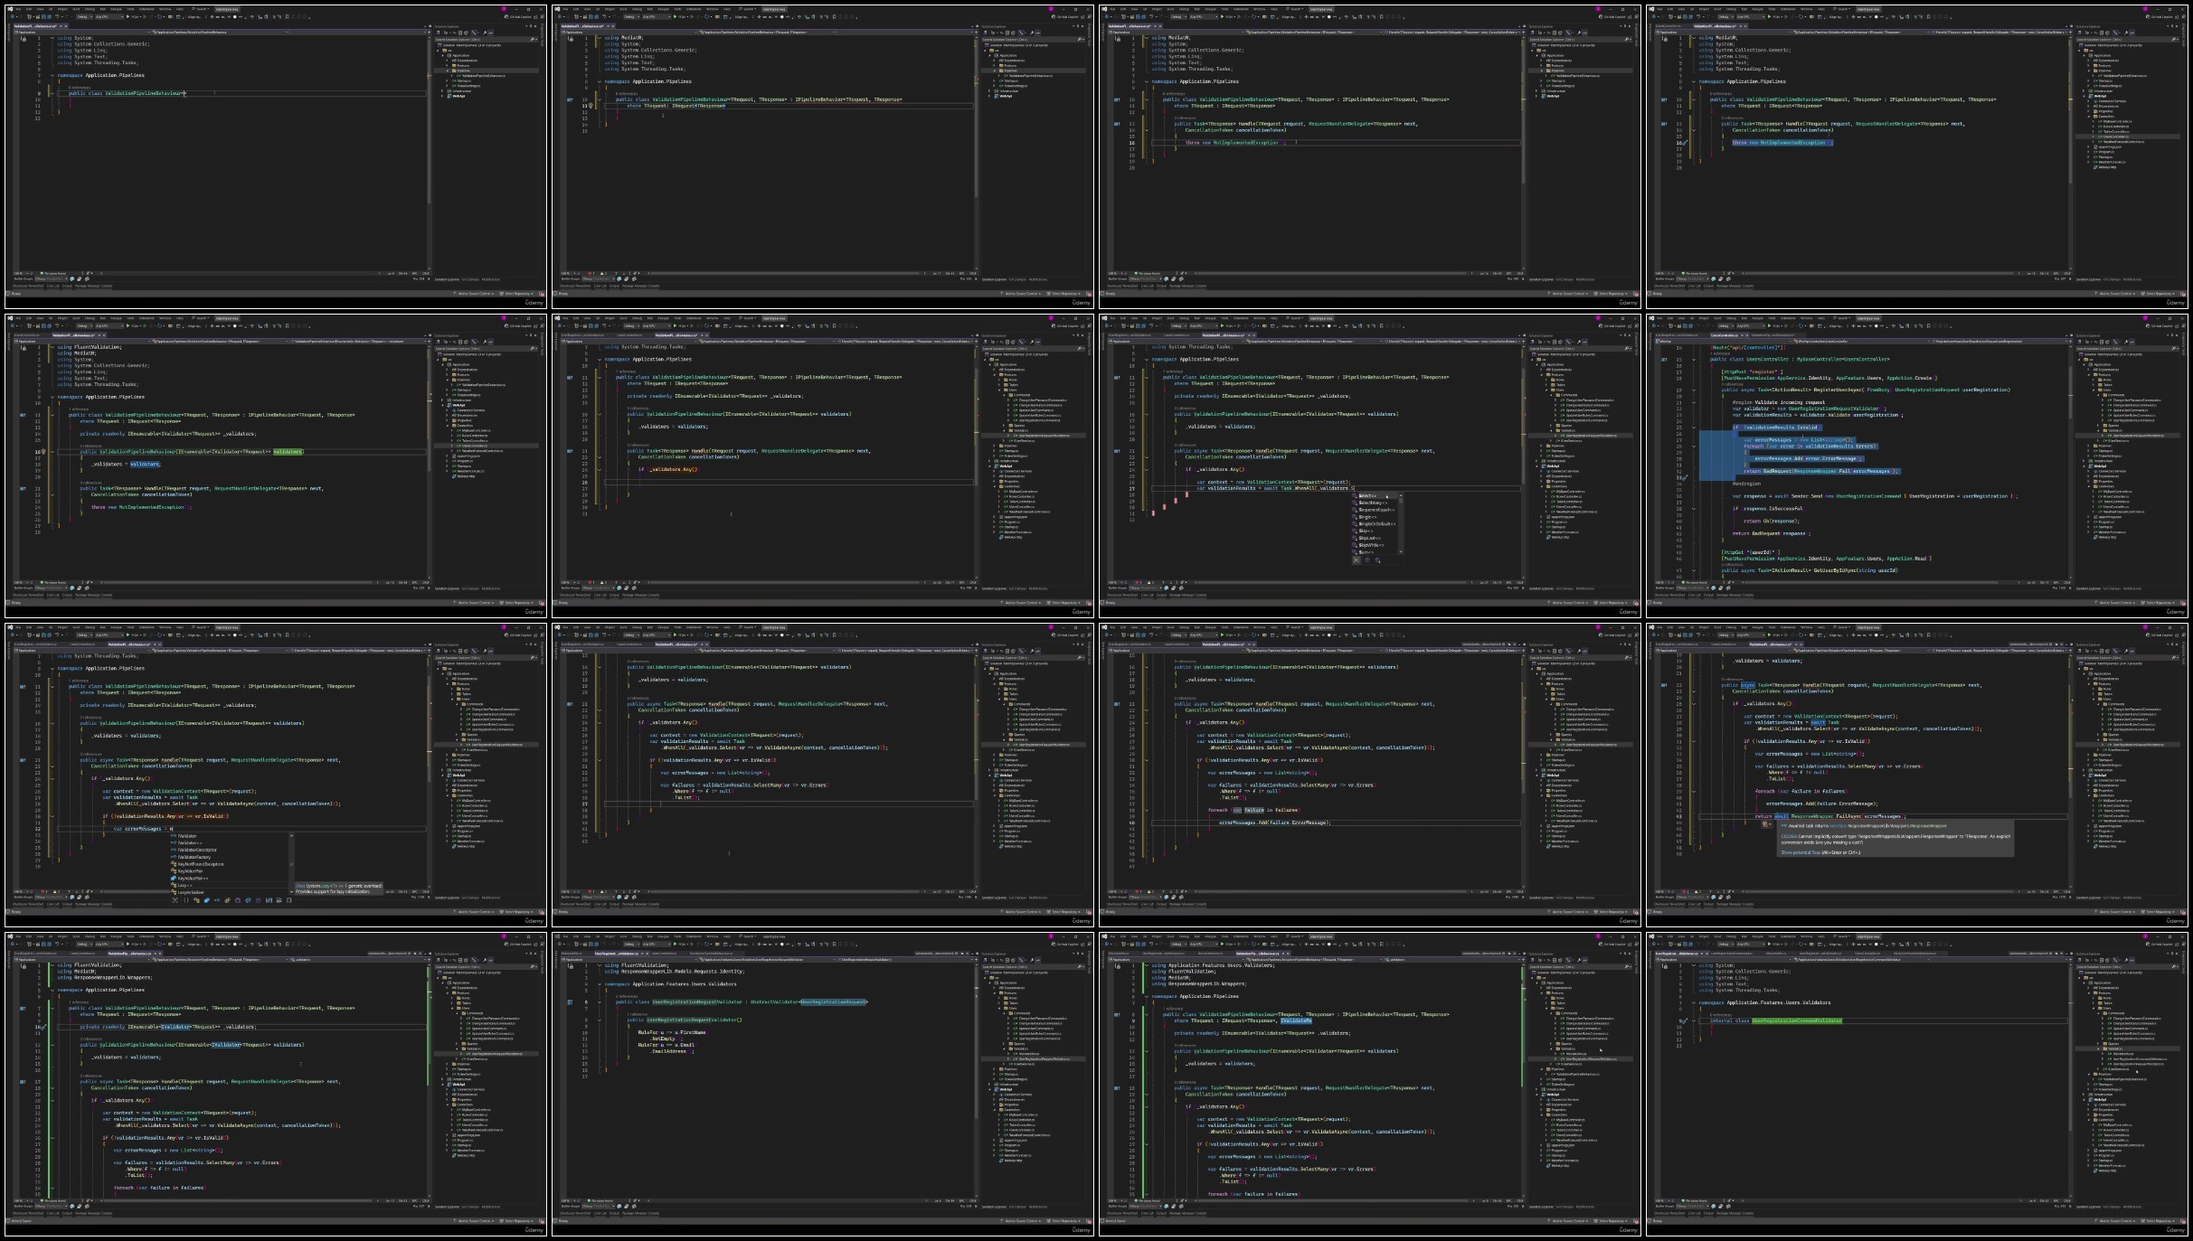Screen dimensions: 2193x1241
Task: Click the Collapse All icon in the SelectMany frame's Solution Explorer
Action: tap(1553, 342)
